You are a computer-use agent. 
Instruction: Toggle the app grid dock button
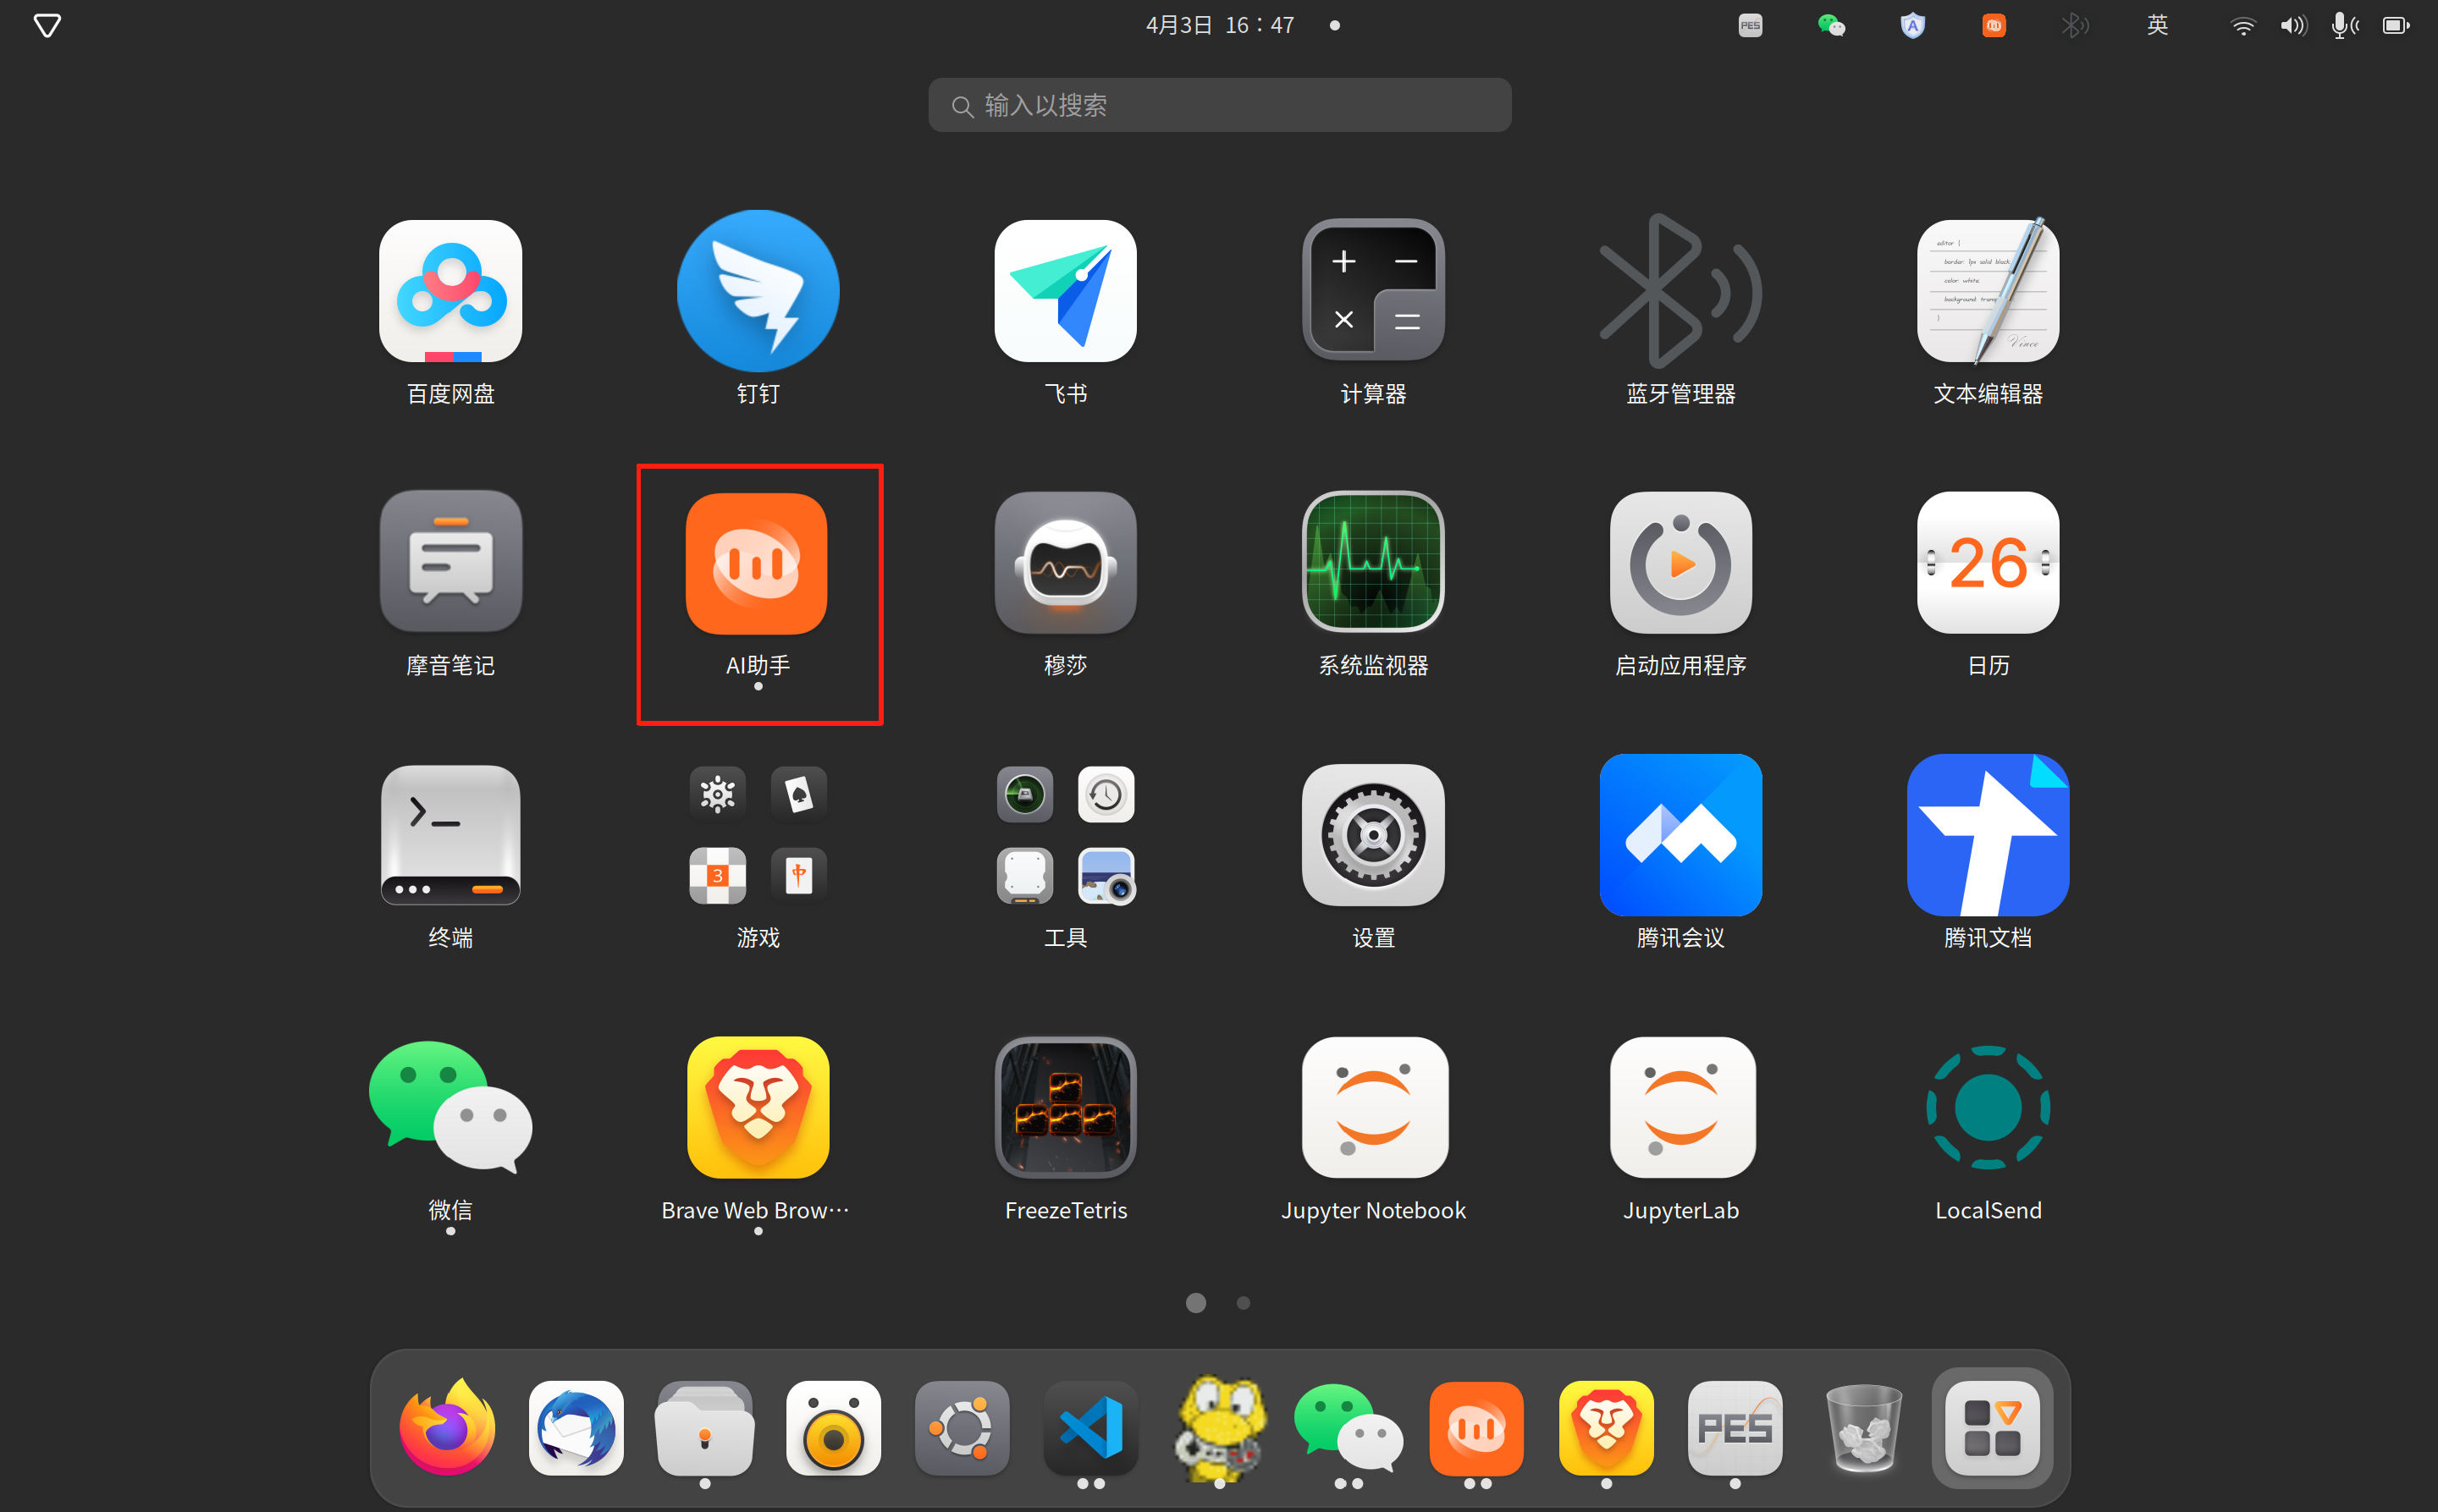[x=1991, y=1427]
